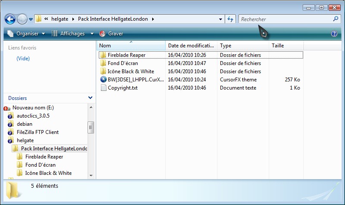Viewport: 345px width, 205px height.
Task: Click the (Vide) favorites link
Action: coord(23,59)
